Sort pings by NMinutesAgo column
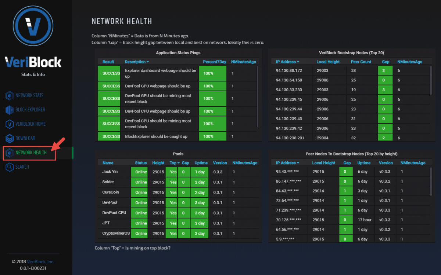Viewport: 441px width, 275px height. coord(243,62)
